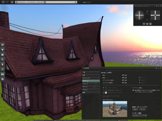The height and width of the screenshot is (121, 162).
Task: Enable the プッシュ禁止 checkbox
Action: pyautogui.click(x=133, y=88)
